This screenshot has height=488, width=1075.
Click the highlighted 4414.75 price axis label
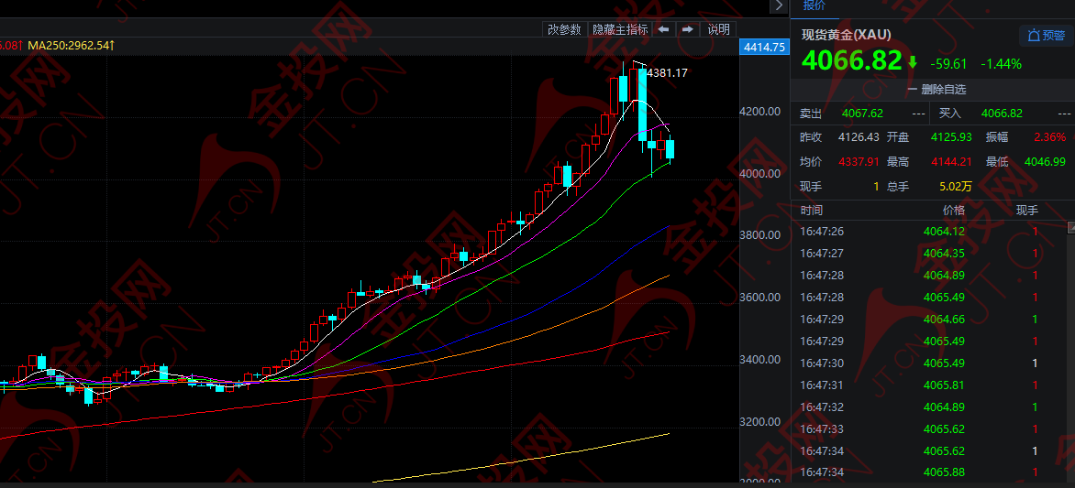(x=763, y=48)
